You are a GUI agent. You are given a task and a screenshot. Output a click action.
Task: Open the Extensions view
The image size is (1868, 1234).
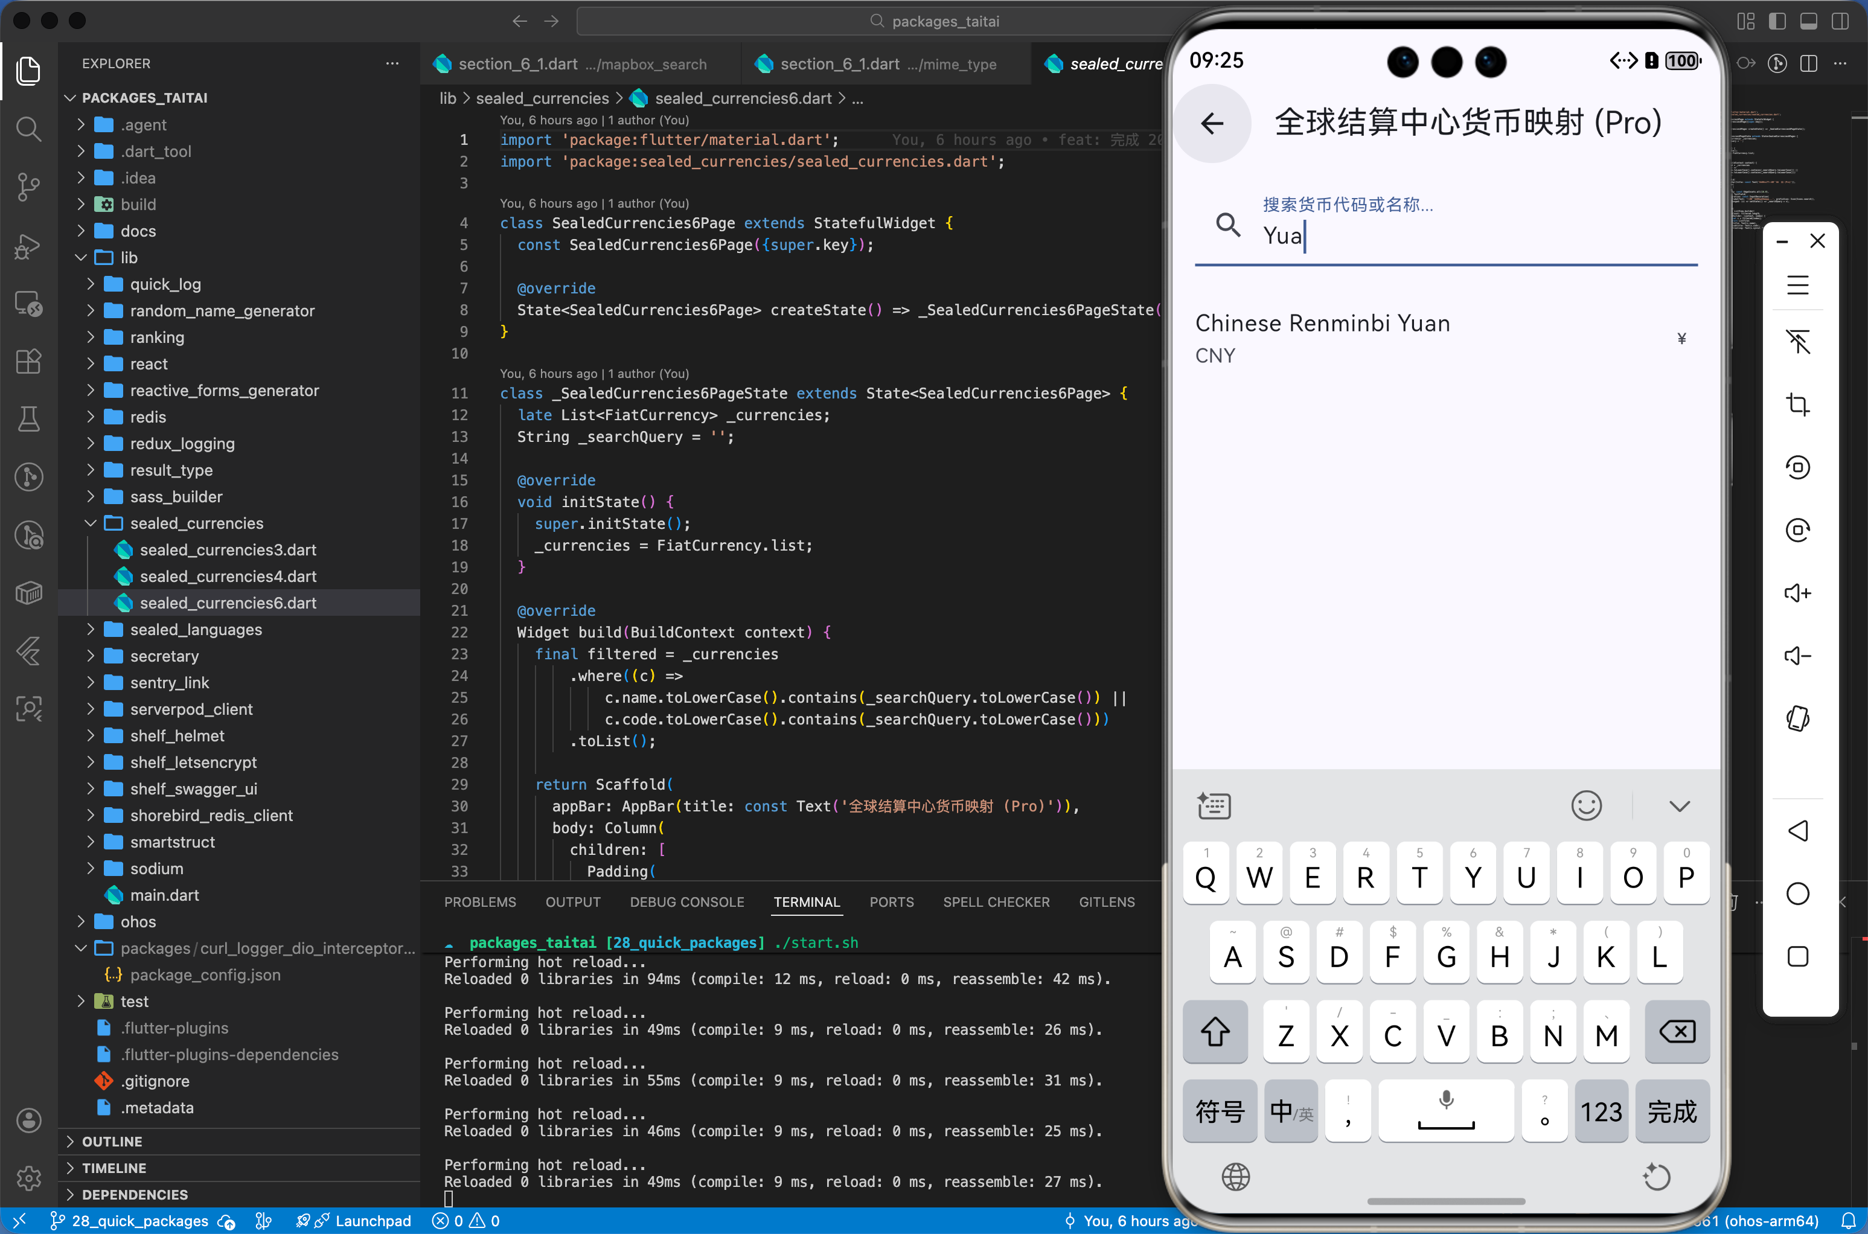[x=28, y=361]
